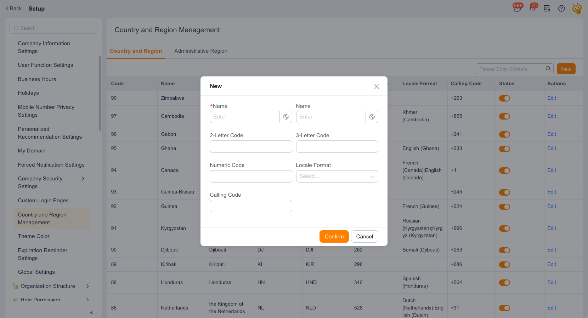Viewport: 588px width, 318px height.
Task: Toggle status switch for Gabon
Action: [504, 134]
